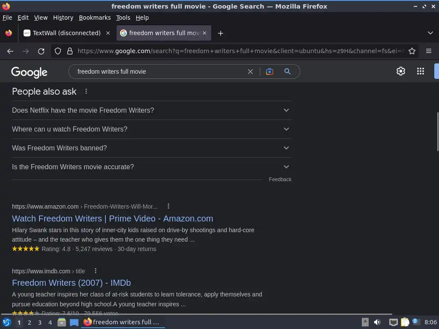
Task: Bookmark this page with star icon
Action: click(412, 51)
